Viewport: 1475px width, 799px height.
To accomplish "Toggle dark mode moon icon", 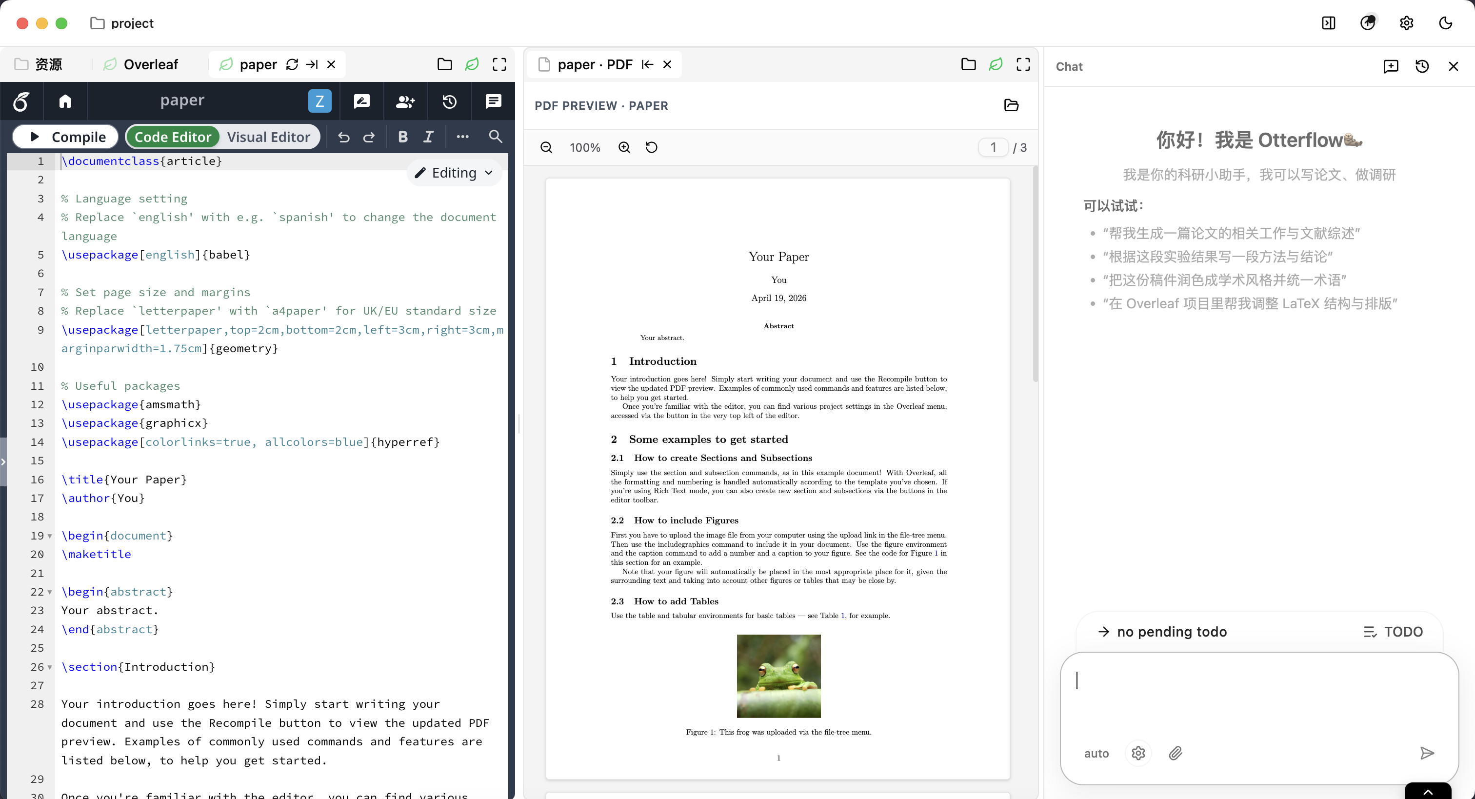I will tap(1446, 23).
